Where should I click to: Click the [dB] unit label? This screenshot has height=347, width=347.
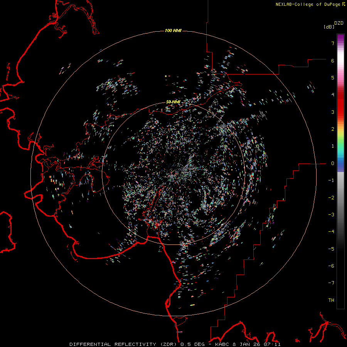coord(329,27)
